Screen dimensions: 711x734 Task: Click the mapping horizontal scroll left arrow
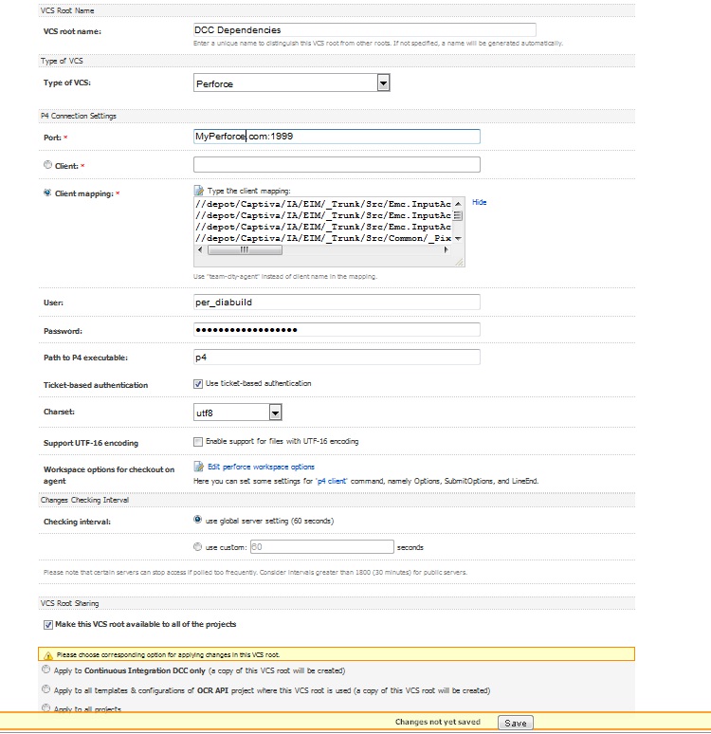coord(200,250)
